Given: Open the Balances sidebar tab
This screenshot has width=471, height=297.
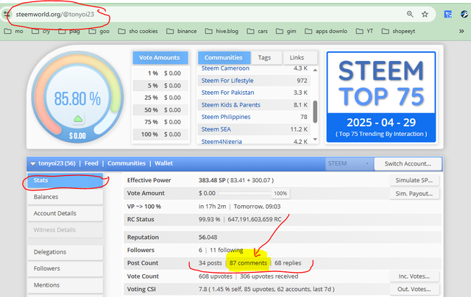Looking at the screenshot, I should [x=65, y=197].
